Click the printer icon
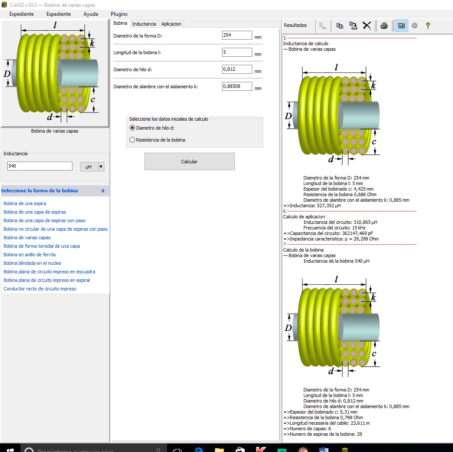The height and width of the screenshot is (452, 453). (x=384, y=26)
